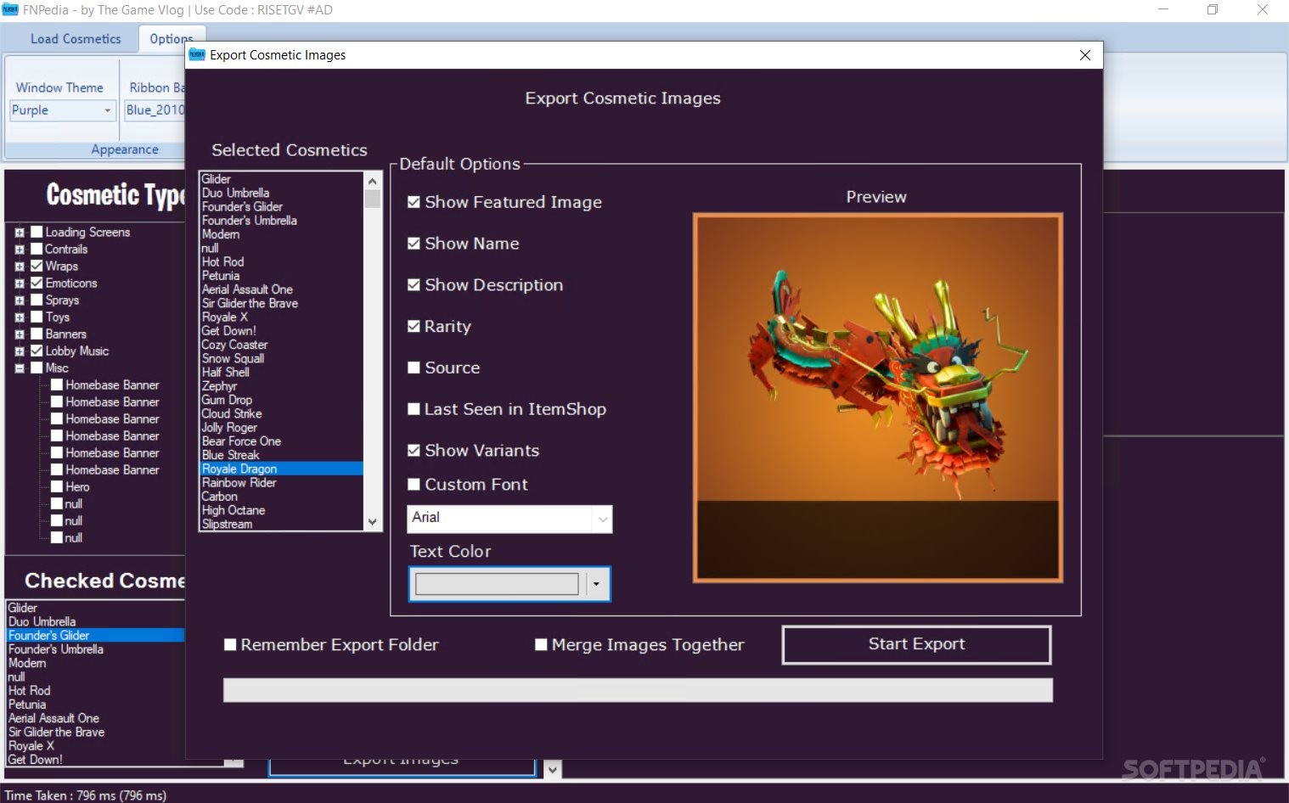This screenshot has width=1289, height=803.
Task: Select Bear Force One in the list
Action: click(x=281, y=441)
